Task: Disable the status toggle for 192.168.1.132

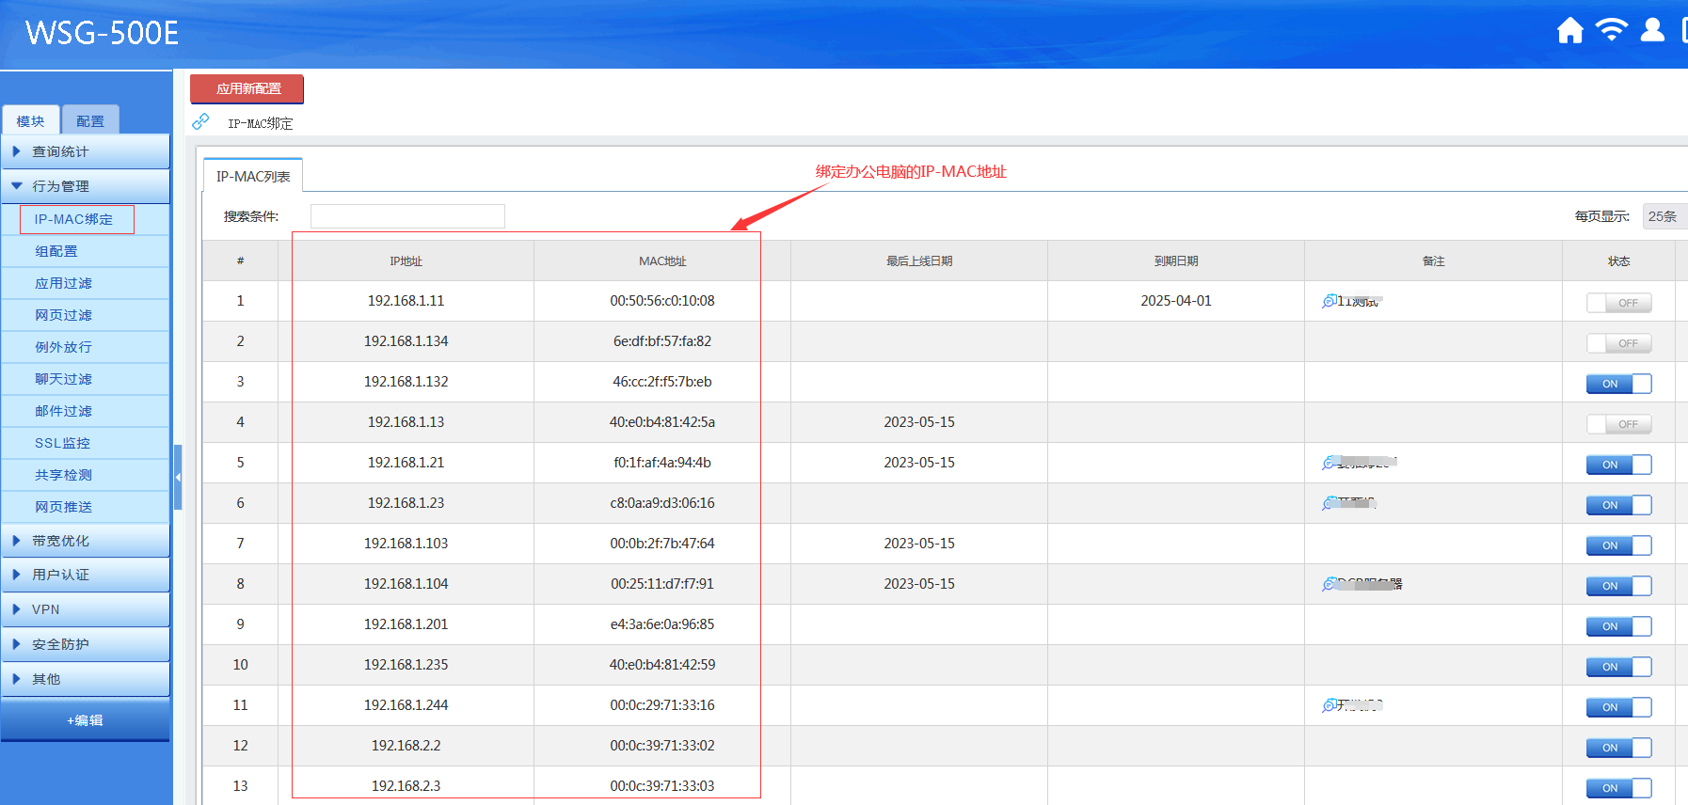Action: click(1618, 384)
